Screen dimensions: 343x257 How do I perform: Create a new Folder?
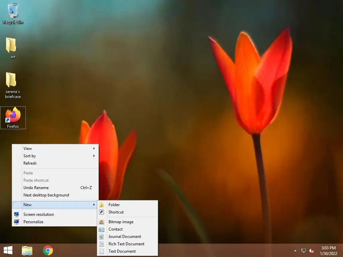coord(128,205)
